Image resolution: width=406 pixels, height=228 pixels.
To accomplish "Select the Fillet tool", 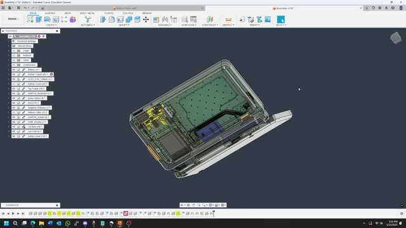I will coord(112,20).
